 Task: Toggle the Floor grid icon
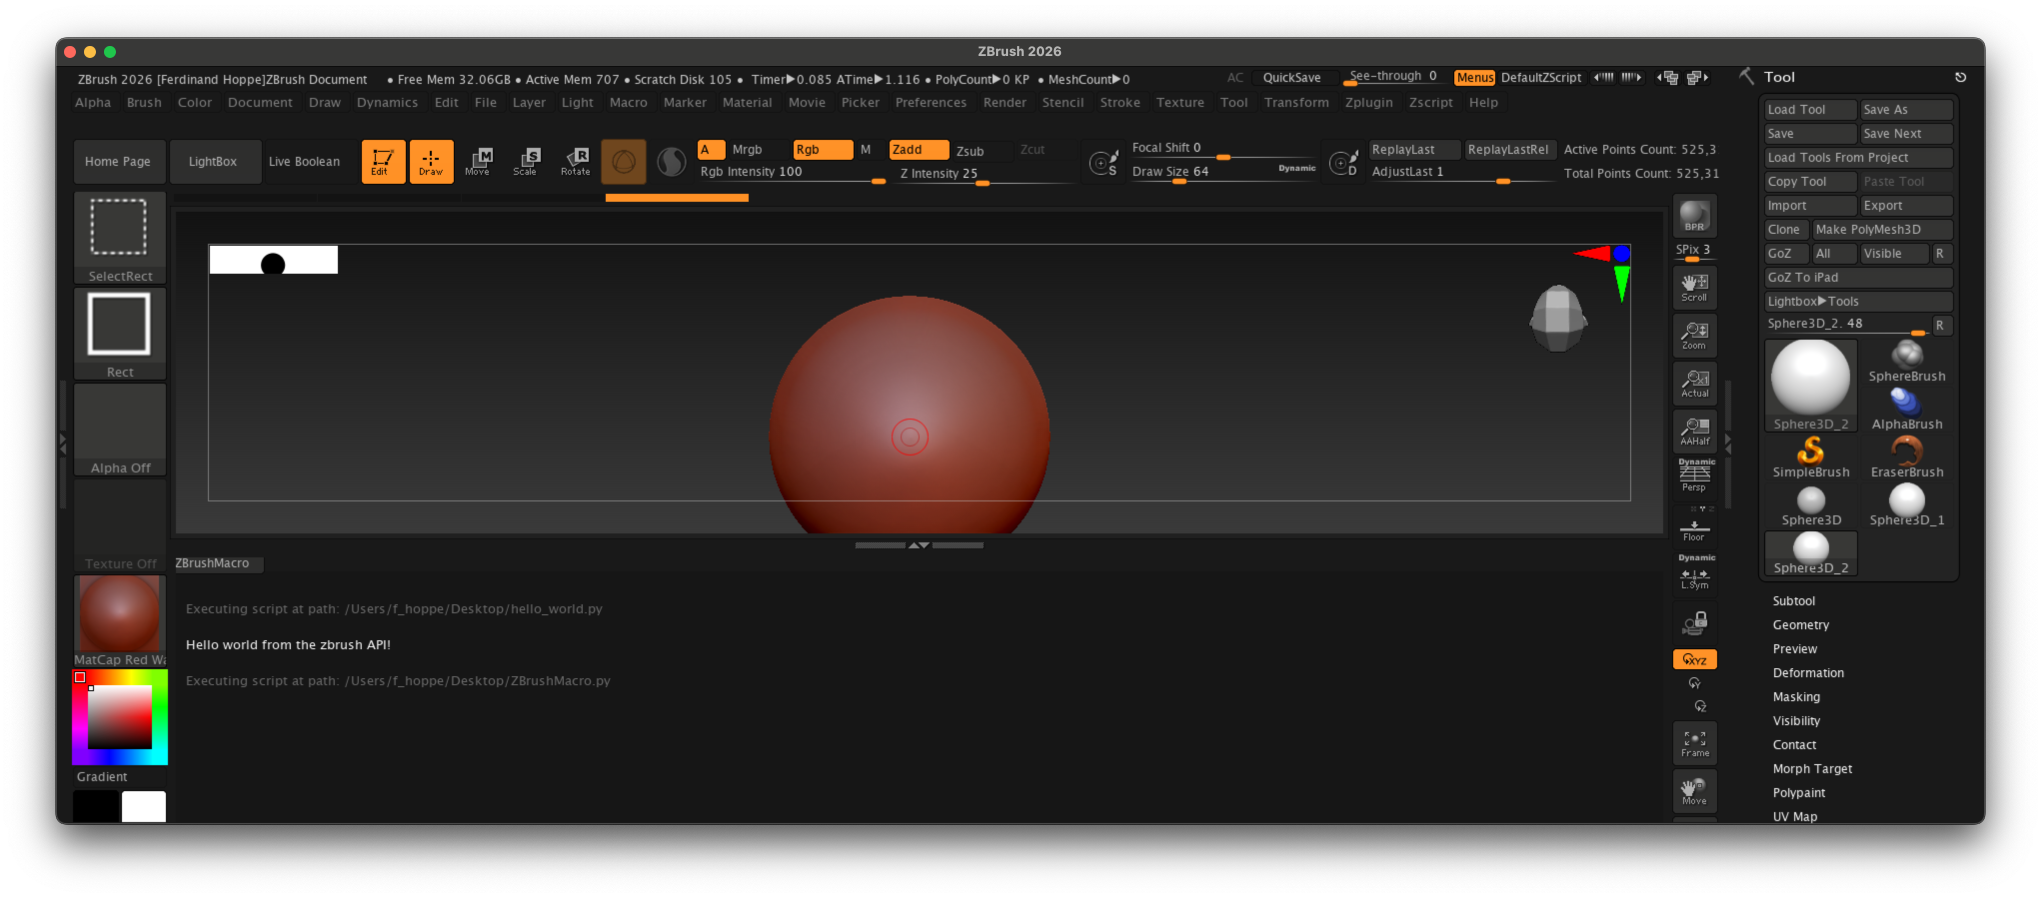[x=1694, y=530]
